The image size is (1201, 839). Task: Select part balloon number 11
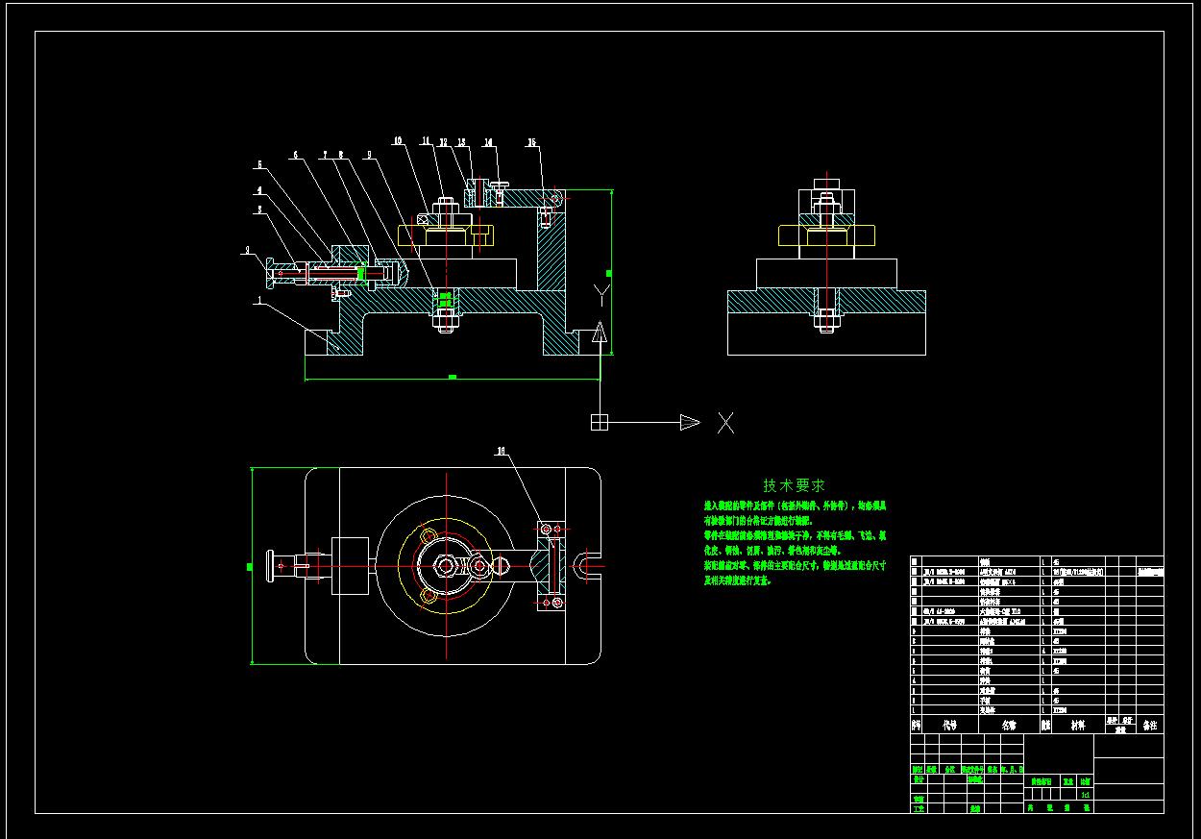427,141
